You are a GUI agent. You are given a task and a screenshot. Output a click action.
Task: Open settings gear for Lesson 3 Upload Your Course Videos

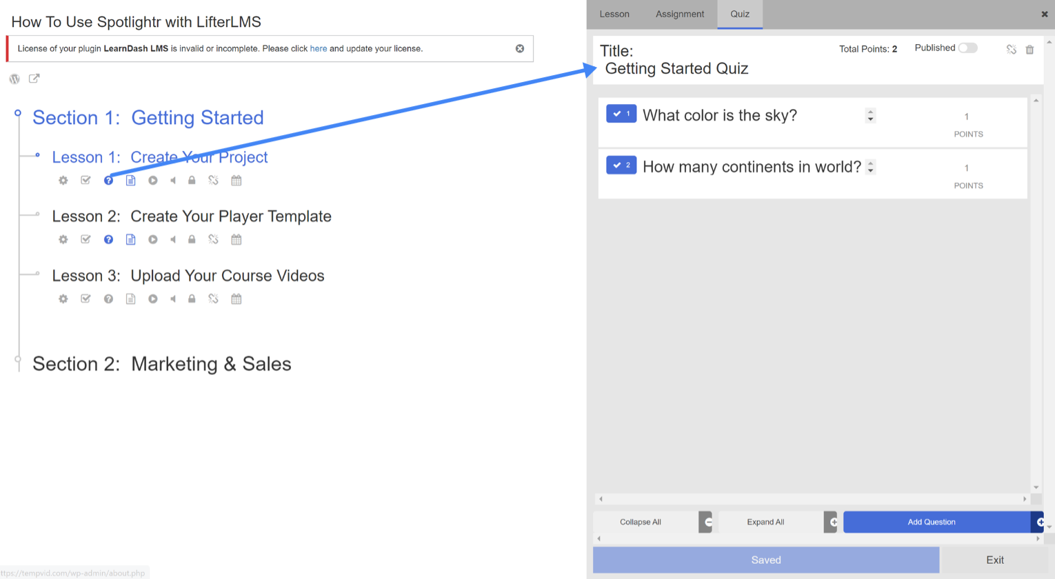tap(63, 299)
